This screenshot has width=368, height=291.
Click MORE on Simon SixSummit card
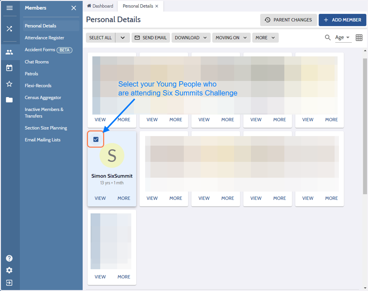124,198
